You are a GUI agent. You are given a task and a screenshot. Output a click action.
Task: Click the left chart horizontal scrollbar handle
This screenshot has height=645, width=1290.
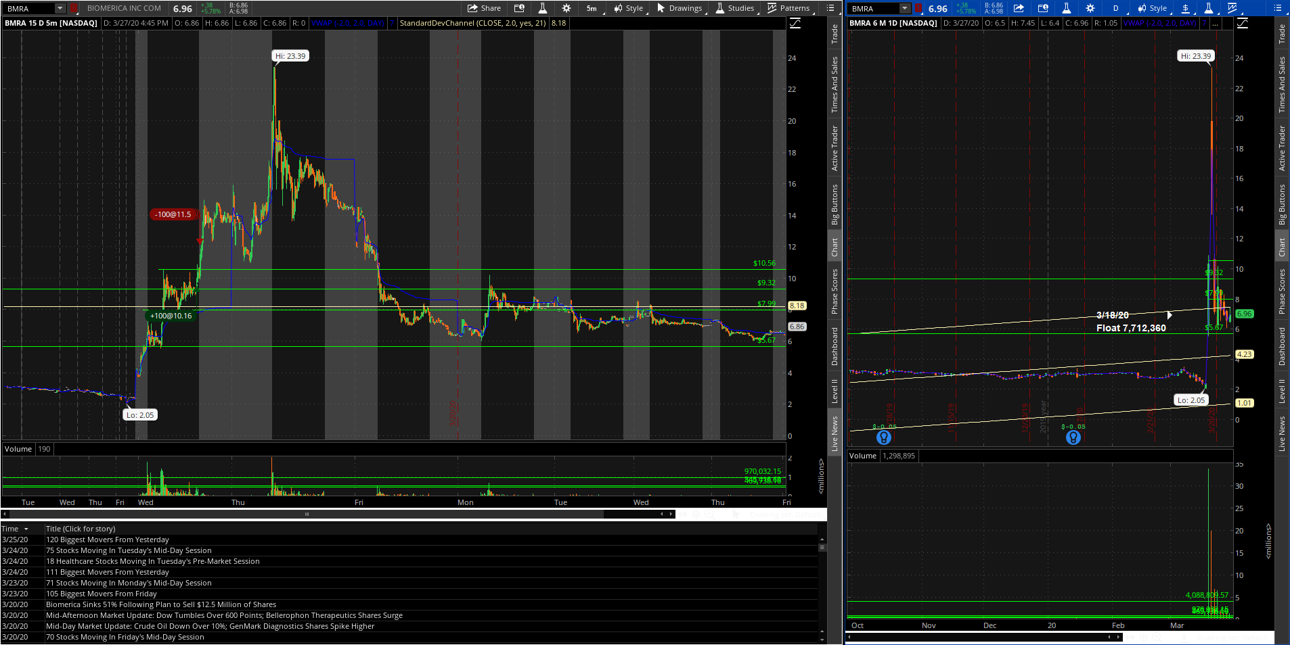coord(307,515)
